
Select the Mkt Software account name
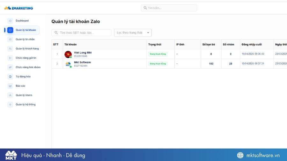tap(82, 62)
